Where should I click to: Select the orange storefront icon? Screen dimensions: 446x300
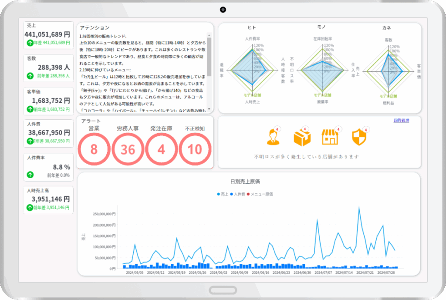[329, 138]
